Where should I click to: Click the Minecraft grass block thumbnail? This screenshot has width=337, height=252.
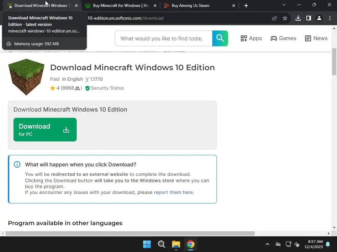[x=26, y=77]
